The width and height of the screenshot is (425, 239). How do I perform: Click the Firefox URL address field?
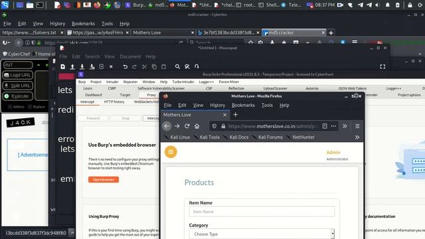click(x=273, y=126)
